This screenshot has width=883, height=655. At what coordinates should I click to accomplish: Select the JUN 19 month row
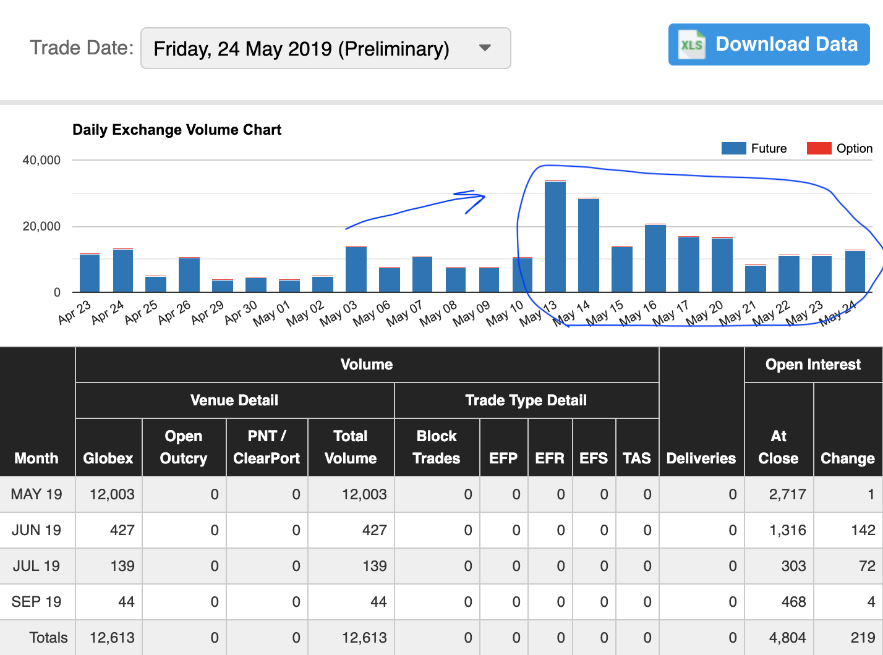(36, 530)
